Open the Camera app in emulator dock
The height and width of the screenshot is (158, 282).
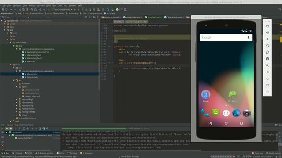coord(247,113)
